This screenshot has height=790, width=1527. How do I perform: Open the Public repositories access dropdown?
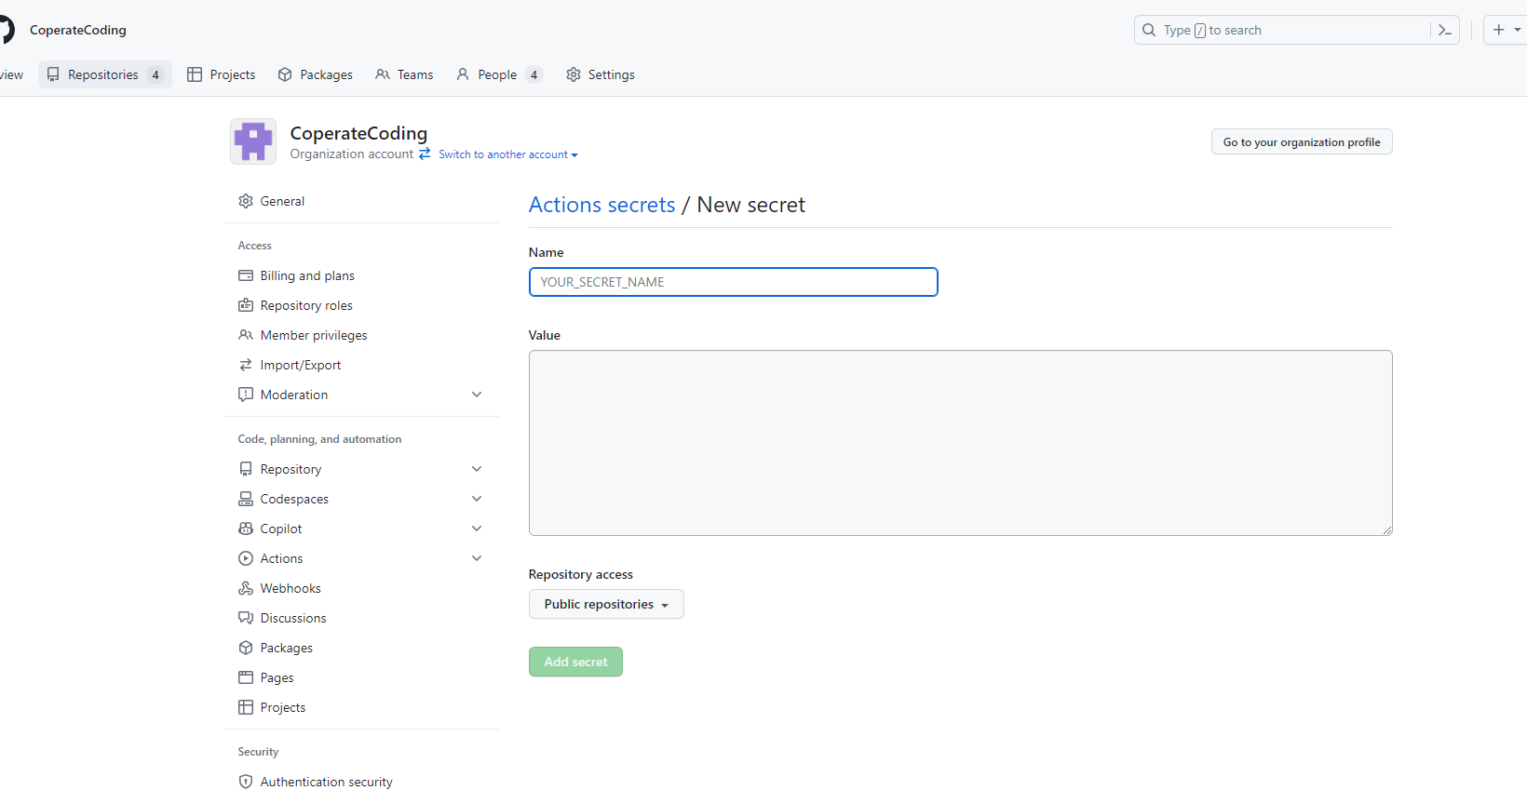[606, 604]
